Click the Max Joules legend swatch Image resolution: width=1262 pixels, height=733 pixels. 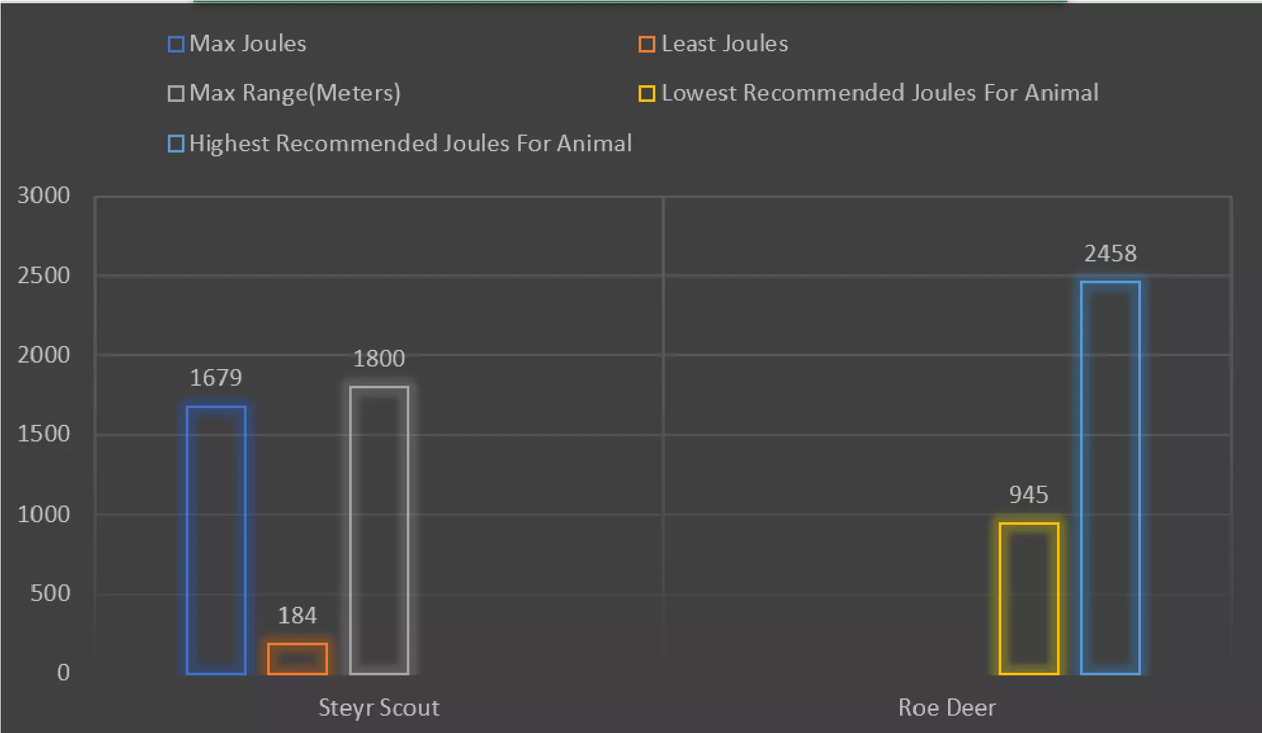(176, 44)
